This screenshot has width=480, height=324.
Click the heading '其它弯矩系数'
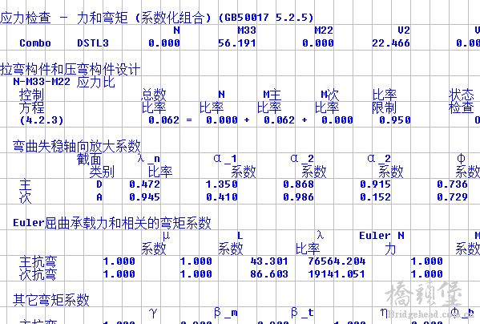pos(51,300)
